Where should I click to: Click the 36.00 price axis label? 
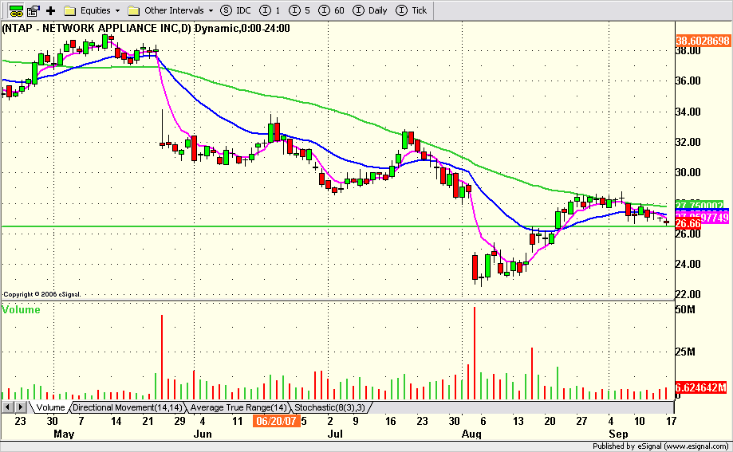(x=688, y=81)
